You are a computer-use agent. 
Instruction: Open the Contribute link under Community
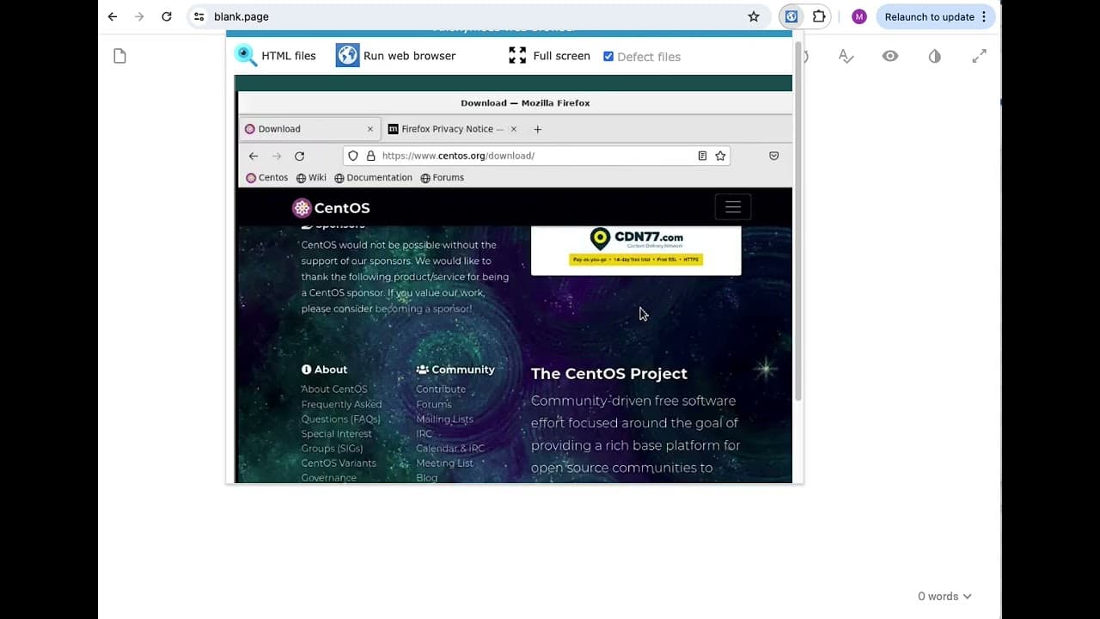tap(441, 389)
